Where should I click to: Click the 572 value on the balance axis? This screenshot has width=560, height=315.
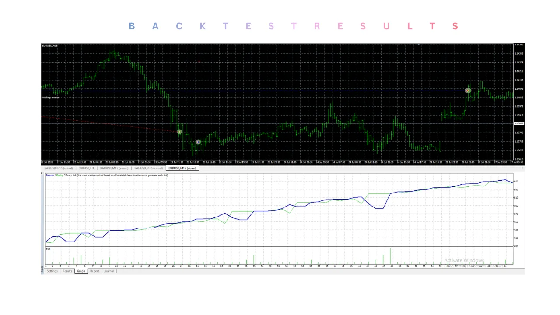(516, 214)
